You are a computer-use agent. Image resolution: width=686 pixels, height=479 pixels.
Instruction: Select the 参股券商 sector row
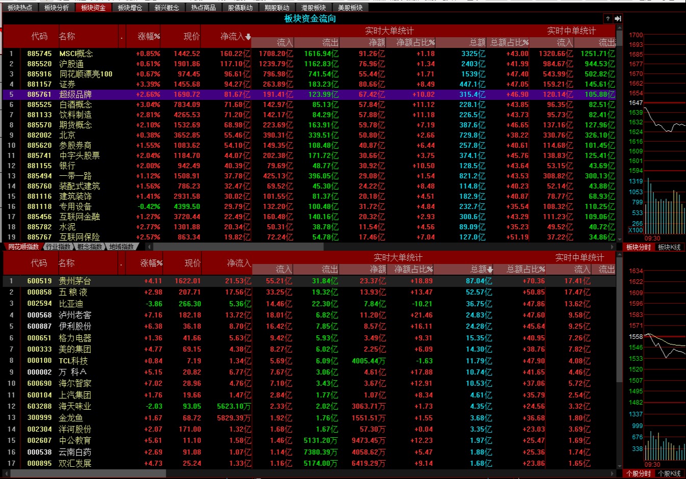pyautogui.click(x=309, y=145)
